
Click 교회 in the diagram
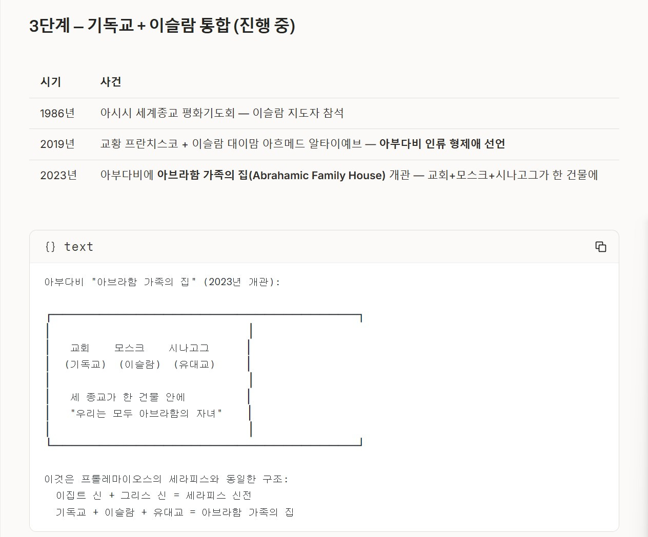pos(80,348)
